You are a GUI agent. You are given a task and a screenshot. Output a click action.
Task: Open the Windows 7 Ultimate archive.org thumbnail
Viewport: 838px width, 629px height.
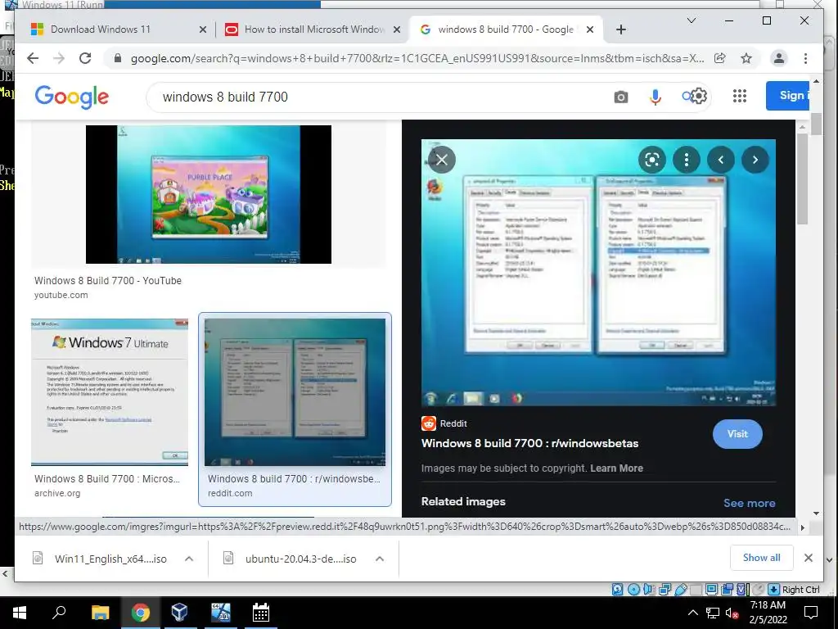coord(110,392)
